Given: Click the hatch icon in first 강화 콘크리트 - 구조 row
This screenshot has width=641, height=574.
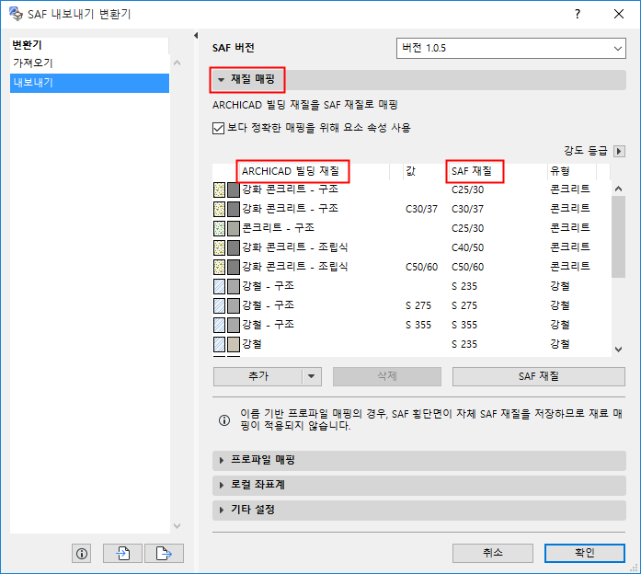Looking at the screenshot, I should (220, 189).
